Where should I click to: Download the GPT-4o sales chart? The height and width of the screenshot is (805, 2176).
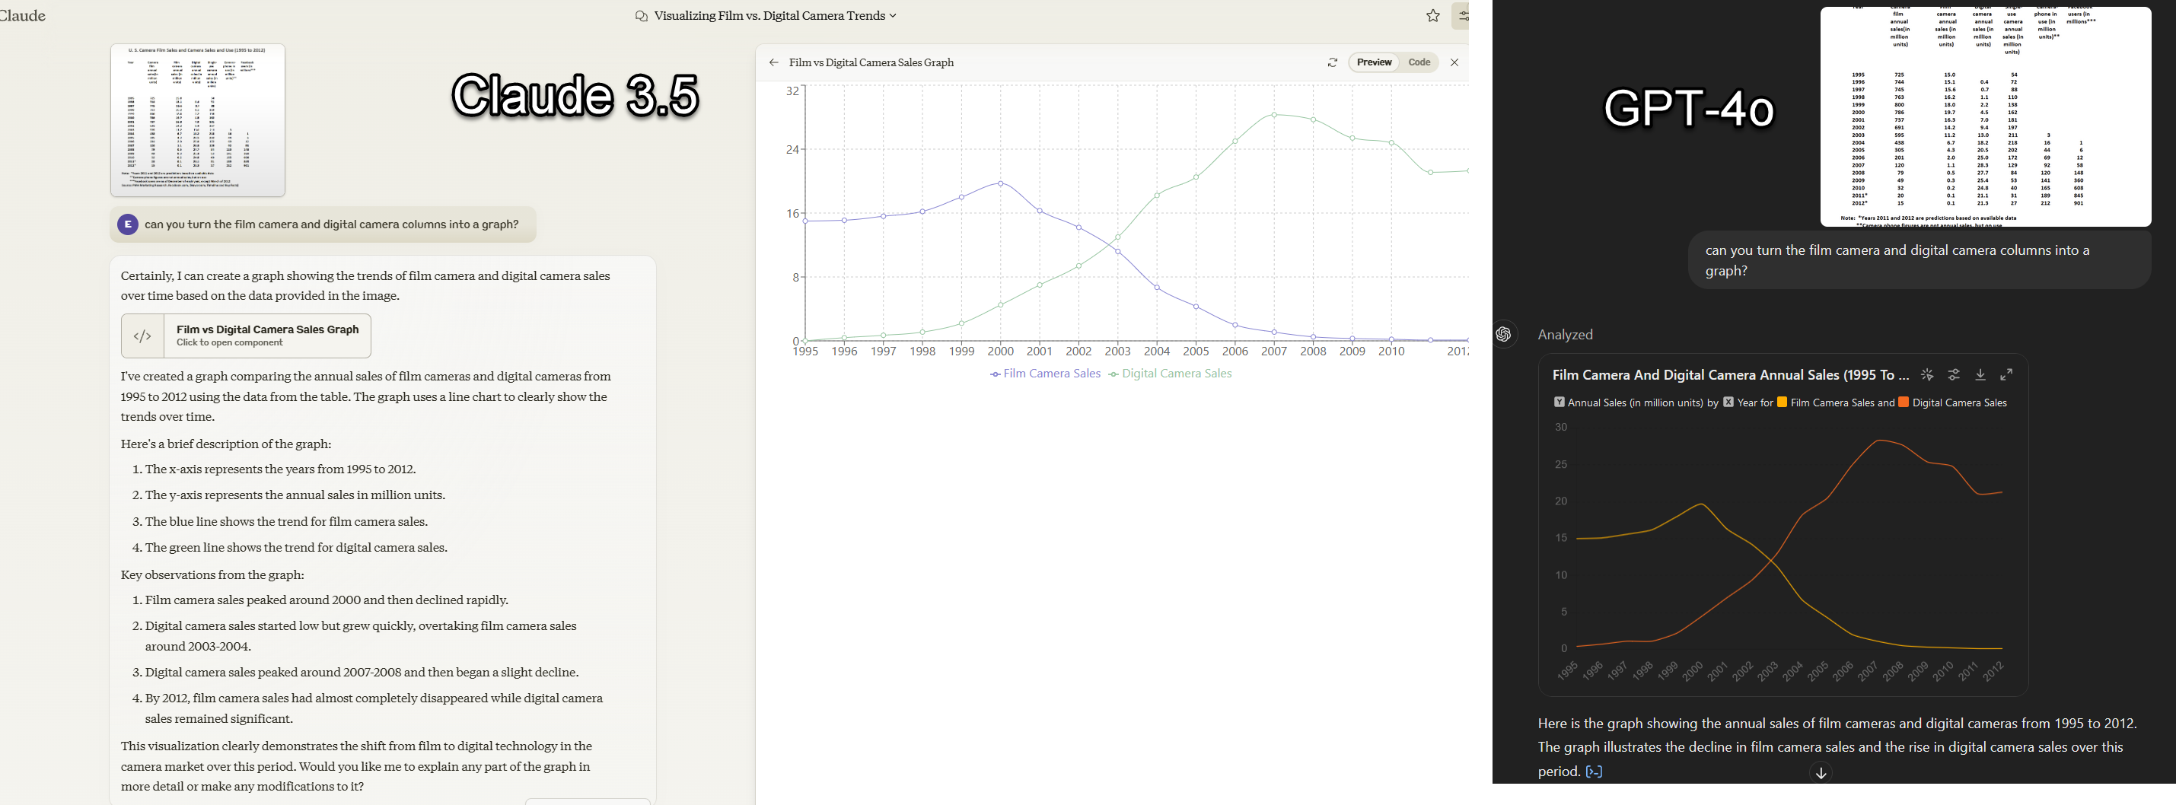click(x=1980, y=375)
